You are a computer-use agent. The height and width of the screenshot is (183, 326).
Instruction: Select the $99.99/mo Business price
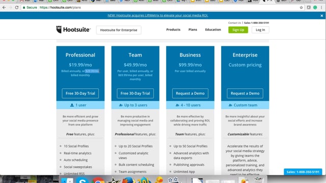tap(190, 65)
